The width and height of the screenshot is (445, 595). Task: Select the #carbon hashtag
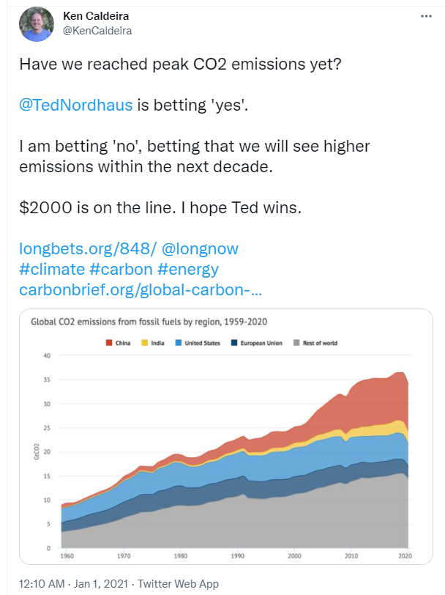point(121,270)
